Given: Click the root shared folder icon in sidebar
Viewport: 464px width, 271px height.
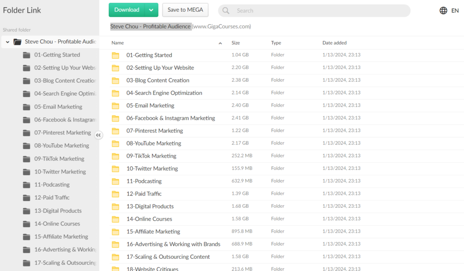Looking at the screenshot, I should click(x=18, y=42).
